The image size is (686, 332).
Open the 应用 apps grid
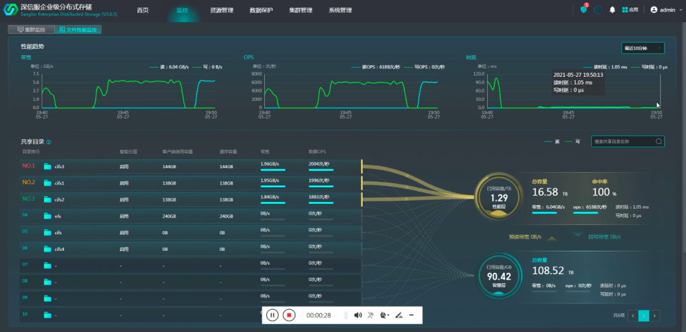point(629,10)
